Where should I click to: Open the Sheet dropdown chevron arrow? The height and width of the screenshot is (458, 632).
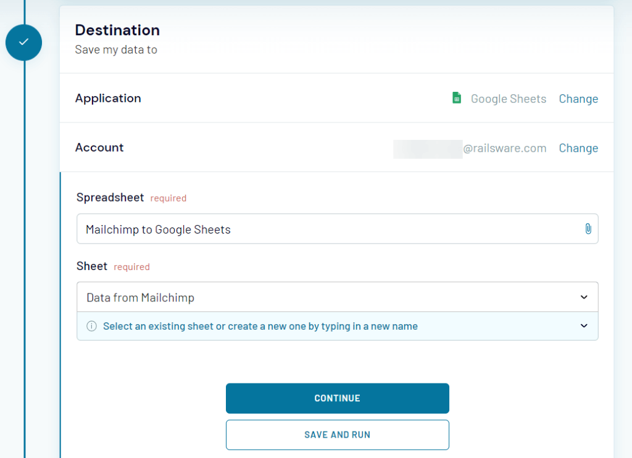click(x=584, y=298)
